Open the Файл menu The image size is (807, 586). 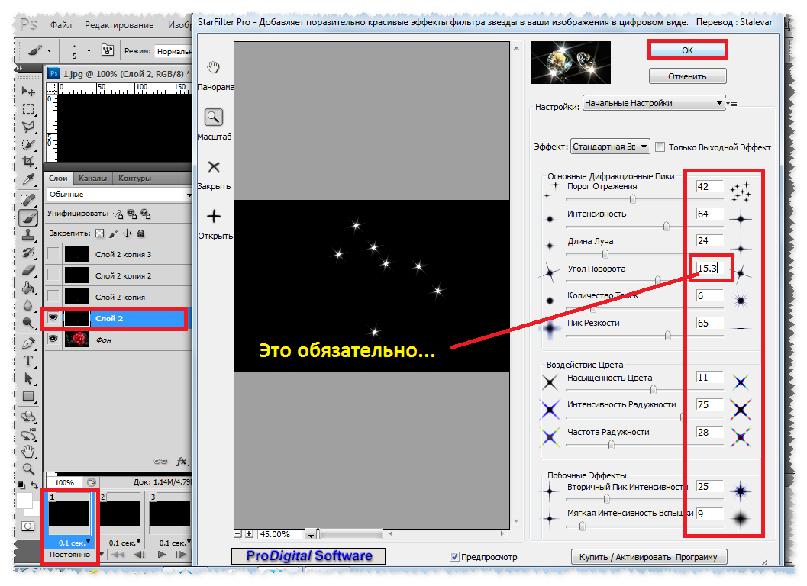[61, 24]
